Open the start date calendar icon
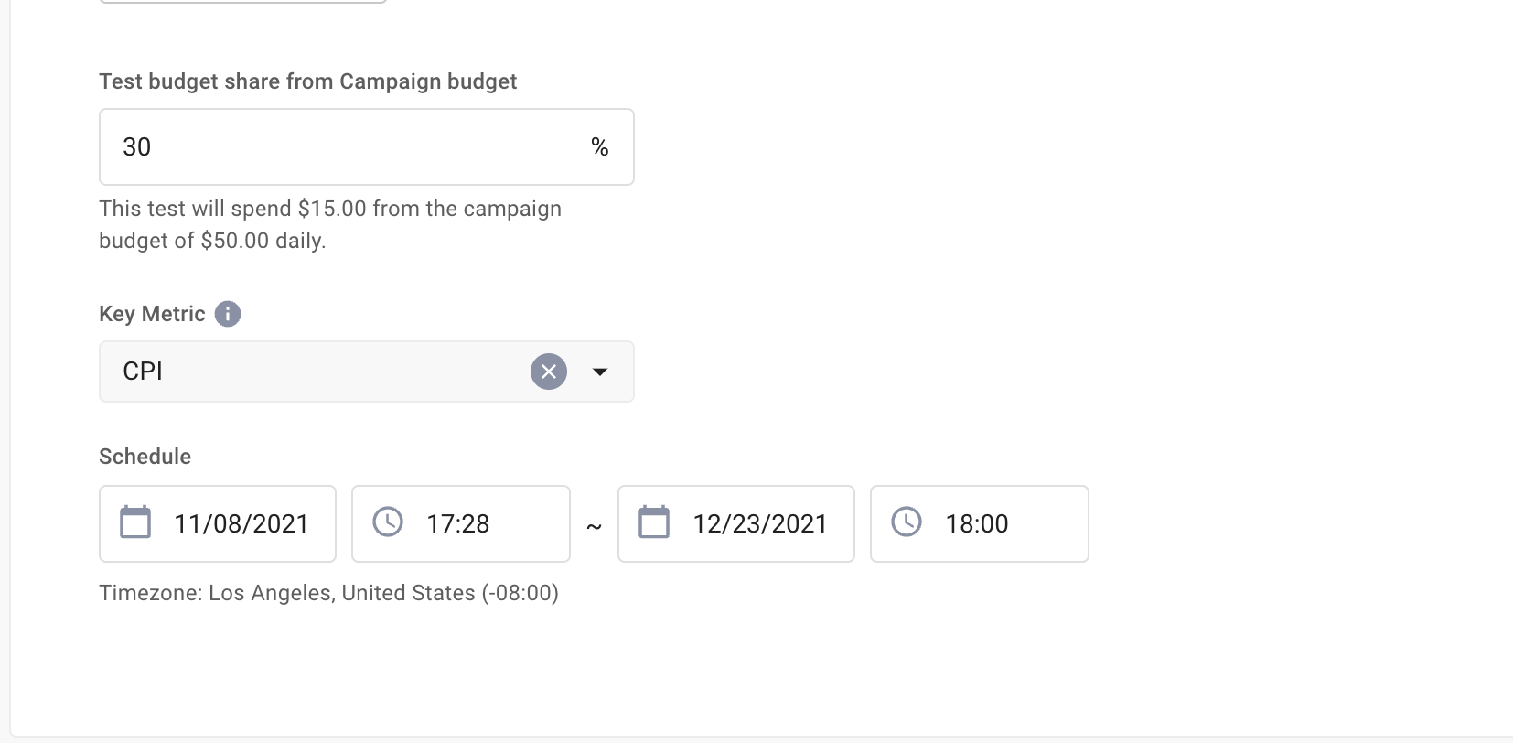The width and height of the screenshot is (1513, 743). pos(135,522)
